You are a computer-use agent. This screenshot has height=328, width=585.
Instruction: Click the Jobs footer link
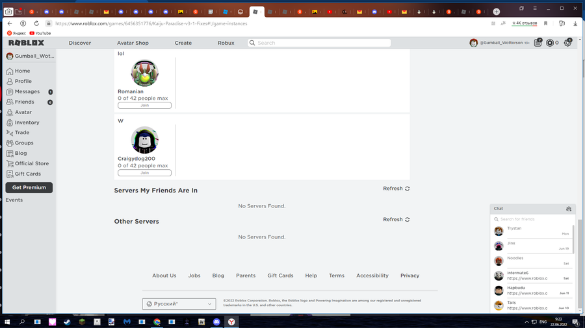click(x=194, y=275)
